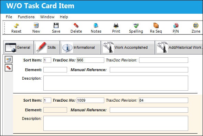
Task: Click Manual Reference field in second record
Action: (149, 110)
